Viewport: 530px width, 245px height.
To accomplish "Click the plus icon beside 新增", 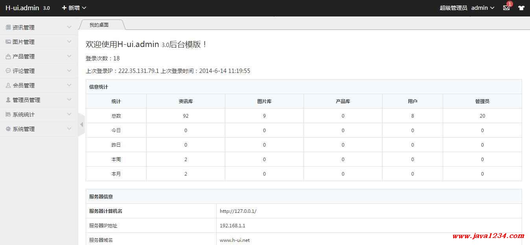I will coord(64,8).
